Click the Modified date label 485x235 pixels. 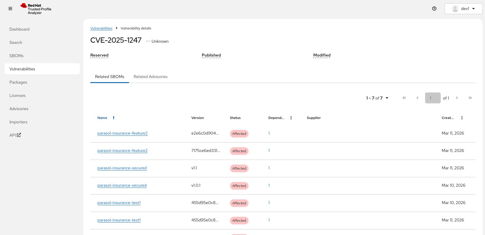click(x=322, y=55)
